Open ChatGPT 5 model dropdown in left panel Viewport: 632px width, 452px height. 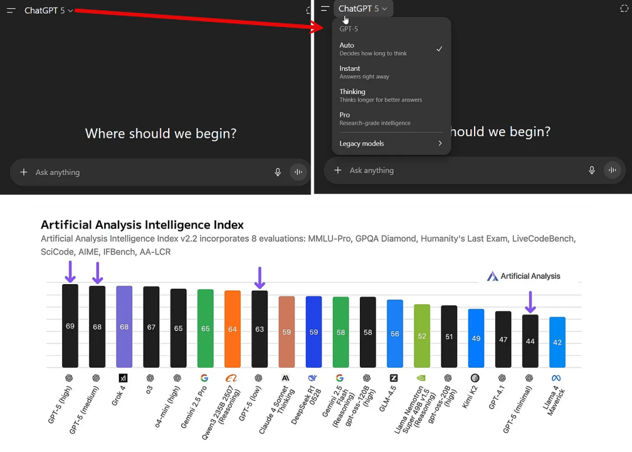coord(49,11)
